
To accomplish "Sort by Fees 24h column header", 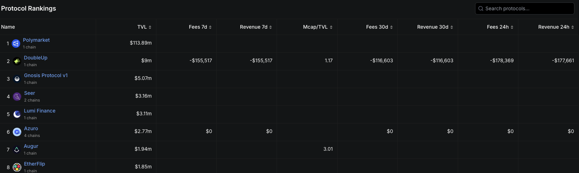I will pyautogui.click(x=500, y=27).
